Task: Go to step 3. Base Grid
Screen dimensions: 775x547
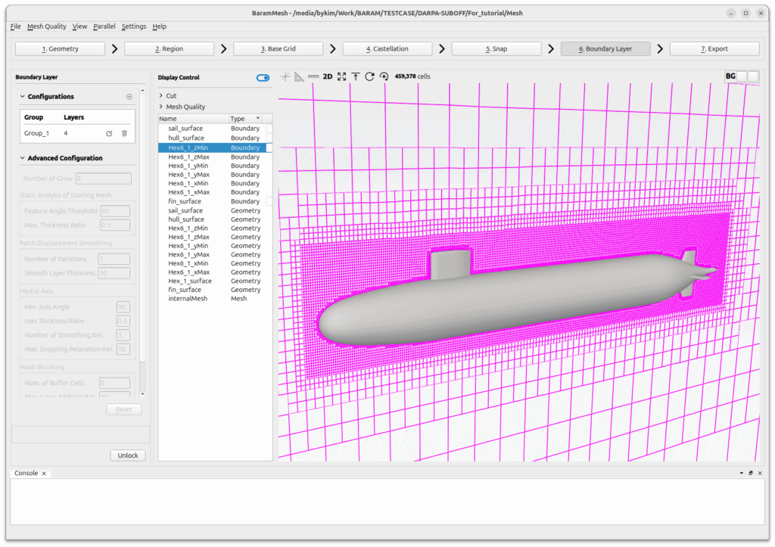Action: [x=279, y=49]
